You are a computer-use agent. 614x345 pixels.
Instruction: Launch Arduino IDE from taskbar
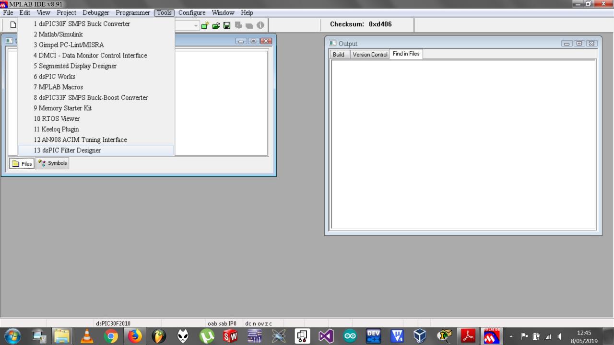coord(350,336)
